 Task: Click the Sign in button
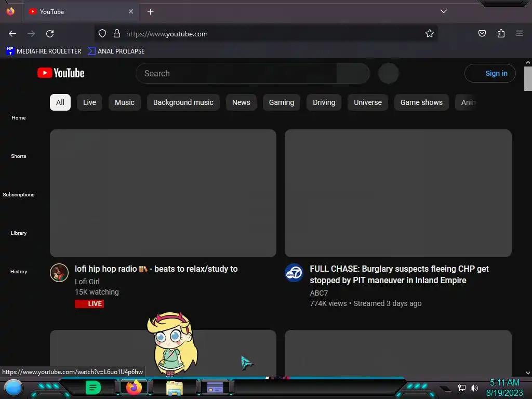coord(490,73)
